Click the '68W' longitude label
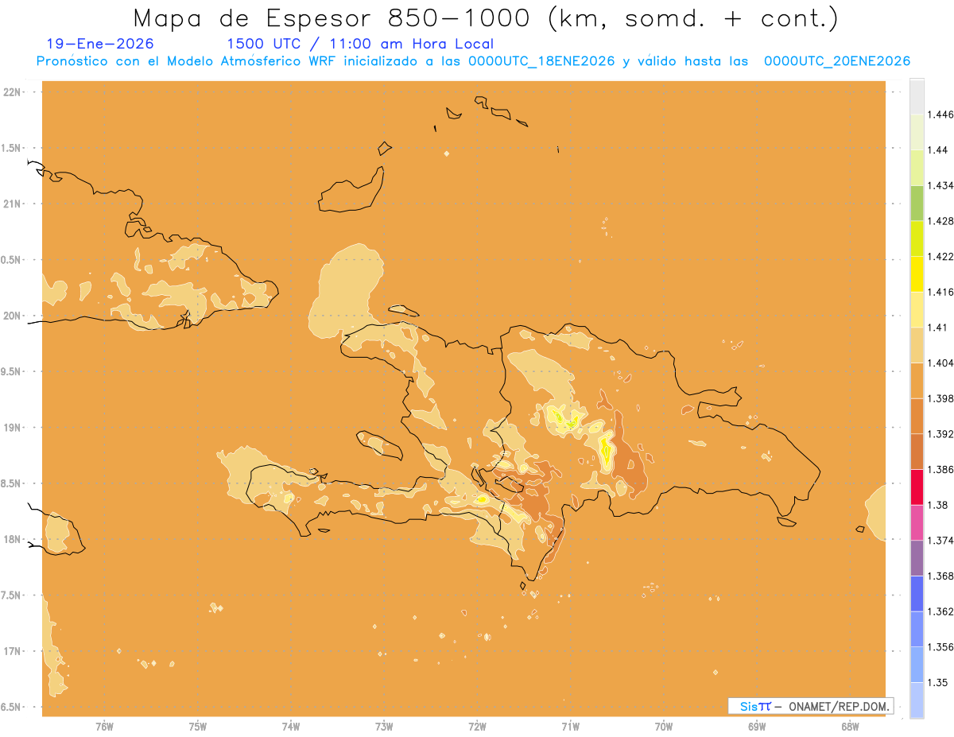This screenshot has width=954, height=737. click(x=850, y=727)
